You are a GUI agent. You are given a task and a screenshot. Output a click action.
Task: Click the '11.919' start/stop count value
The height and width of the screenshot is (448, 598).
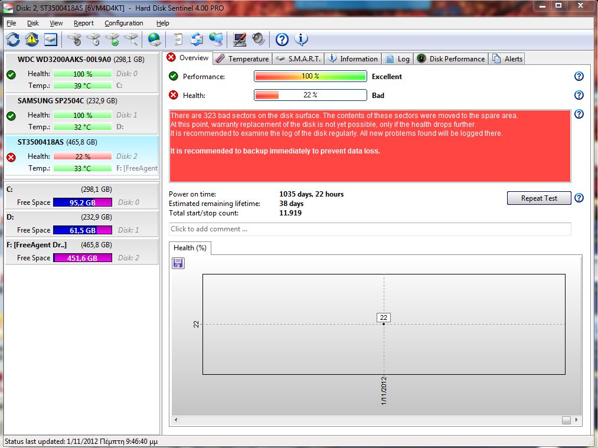click(x=290, y=213)
